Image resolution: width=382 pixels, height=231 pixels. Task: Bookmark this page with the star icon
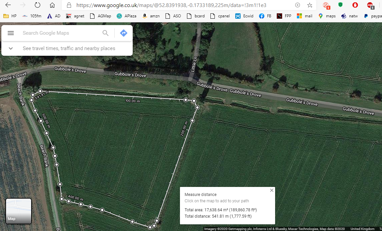point(310,5)
